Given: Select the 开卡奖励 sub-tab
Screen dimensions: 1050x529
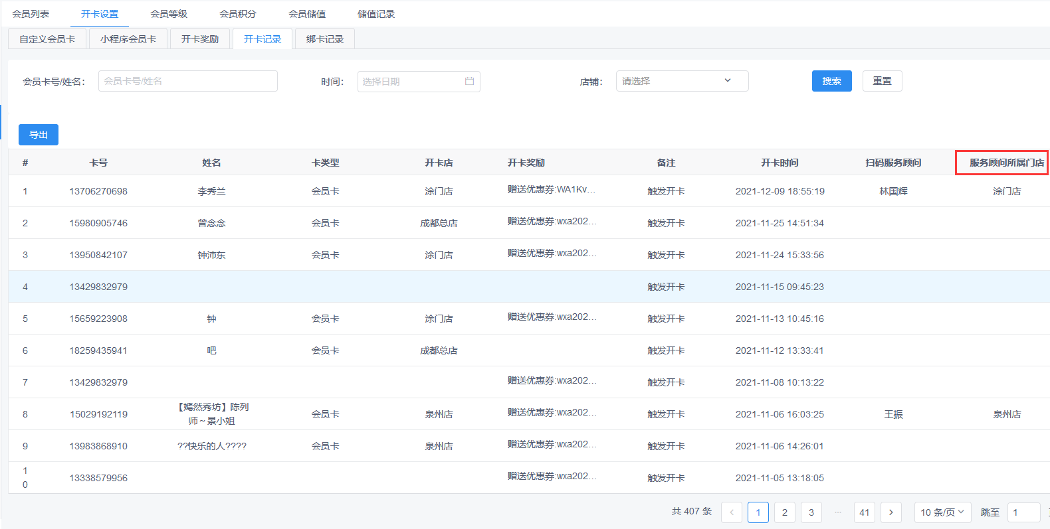Looking at the screenshot, I should 200,39.
